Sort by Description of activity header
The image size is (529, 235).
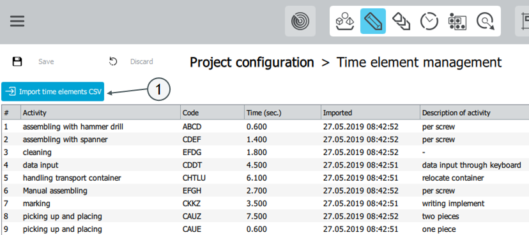coord(474,112)
